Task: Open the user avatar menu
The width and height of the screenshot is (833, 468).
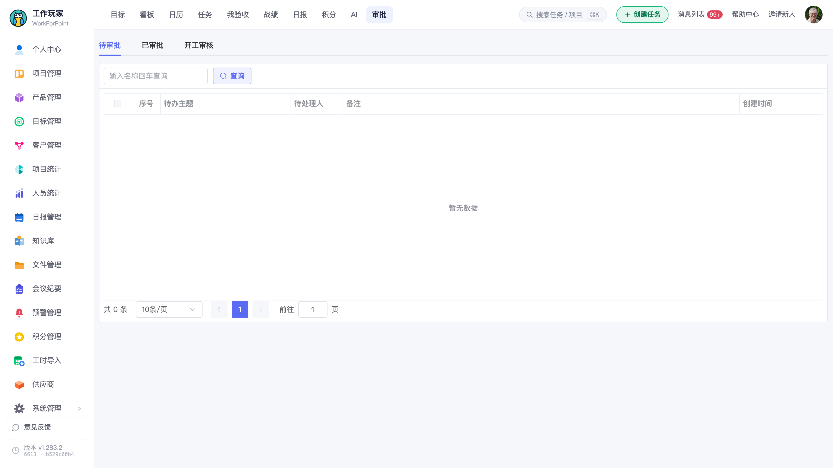Action: coord(813,15)
